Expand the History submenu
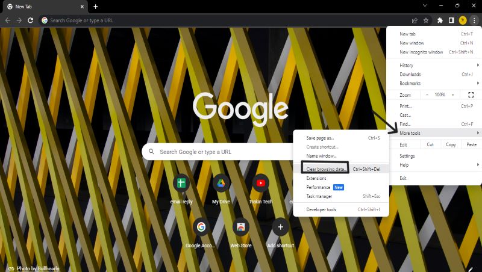 click(434, 65)
